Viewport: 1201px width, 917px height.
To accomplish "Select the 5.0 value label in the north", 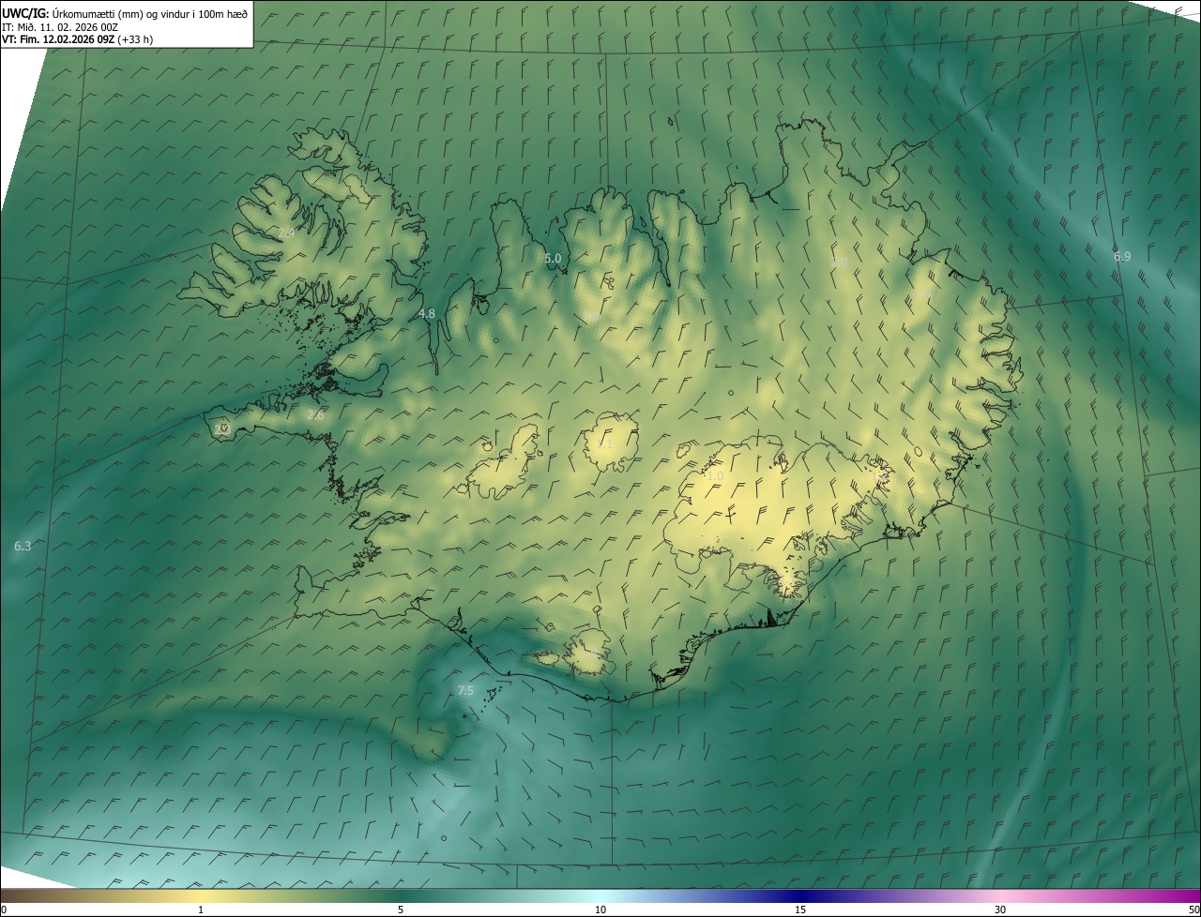I will [553, 259].
